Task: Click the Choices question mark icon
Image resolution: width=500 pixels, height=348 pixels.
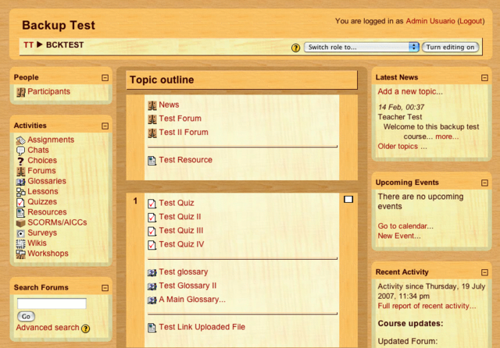Action: [21, 161]
